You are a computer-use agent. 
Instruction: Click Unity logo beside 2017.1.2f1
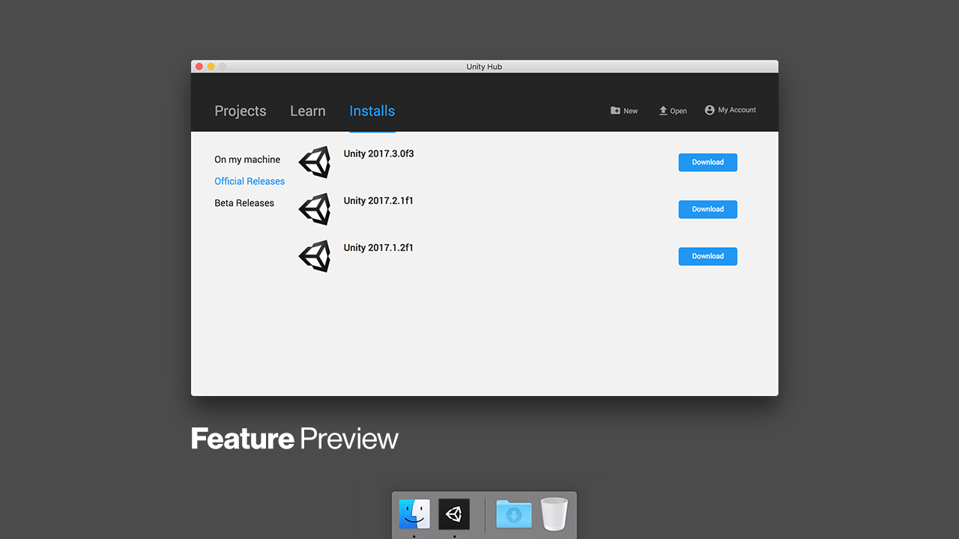[315, 256]
